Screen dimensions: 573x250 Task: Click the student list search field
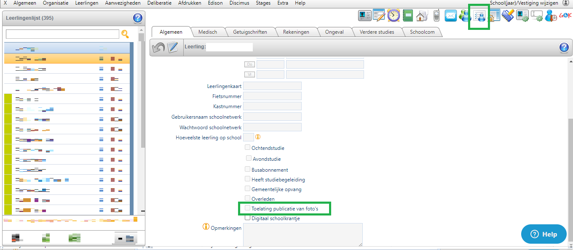click(63, 34)
